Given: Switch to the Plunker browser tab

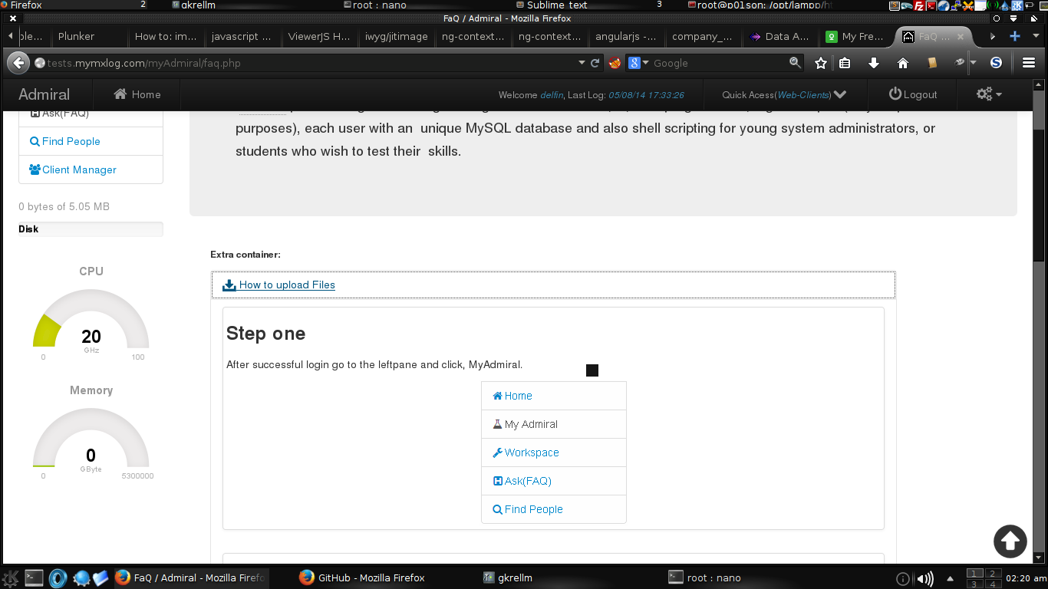Looking at the screenshot, I should (x=77, y=36).
